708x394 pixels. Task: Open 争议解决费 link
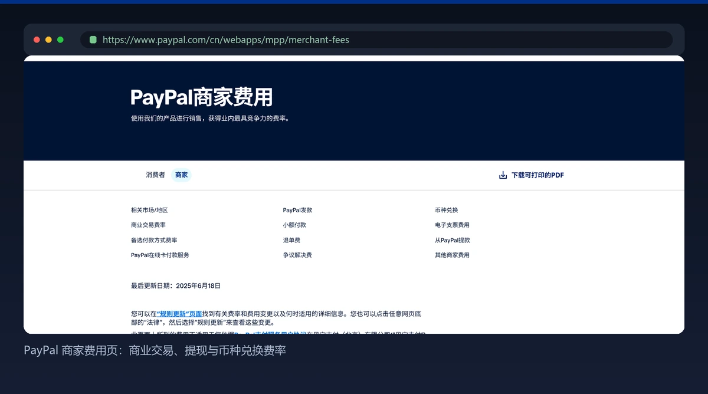click(297, 255)
